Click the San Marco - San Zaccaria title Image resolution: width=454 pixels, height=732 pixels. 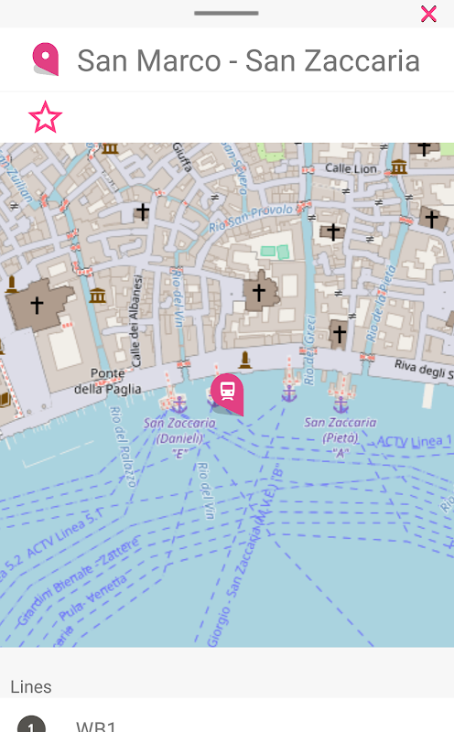point(248,60)
